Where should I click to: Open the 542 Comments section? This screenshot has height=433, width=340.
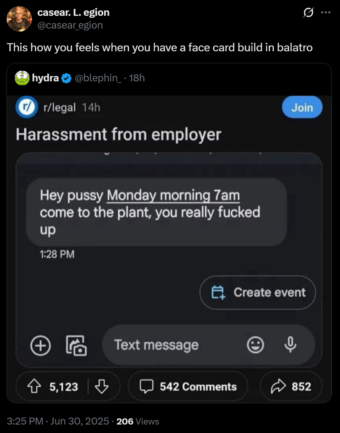point(188,386)
